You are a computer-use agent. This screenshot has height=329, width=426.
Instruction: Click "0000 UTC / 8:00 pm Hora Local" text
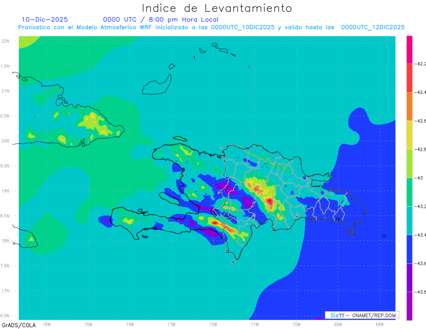click(x=161, y=20)
